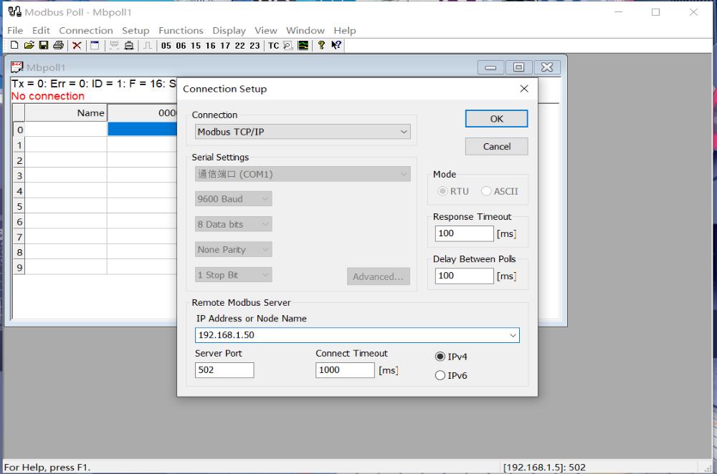Click the Open file folder icon
The width and height of the screenshot is (717, 474).
tap(29, 45)
